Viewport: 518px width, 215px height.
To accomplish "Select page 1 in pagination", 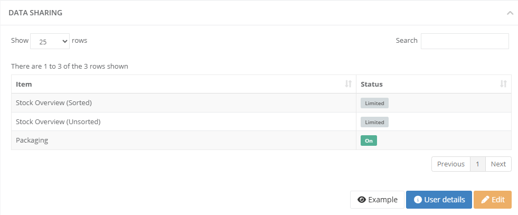I will point(478,164).
